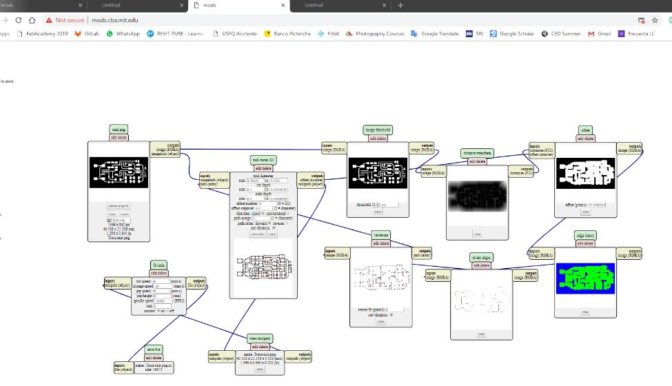Select forward path order radio button
672x386 pixels.
(x=269, y=223)
